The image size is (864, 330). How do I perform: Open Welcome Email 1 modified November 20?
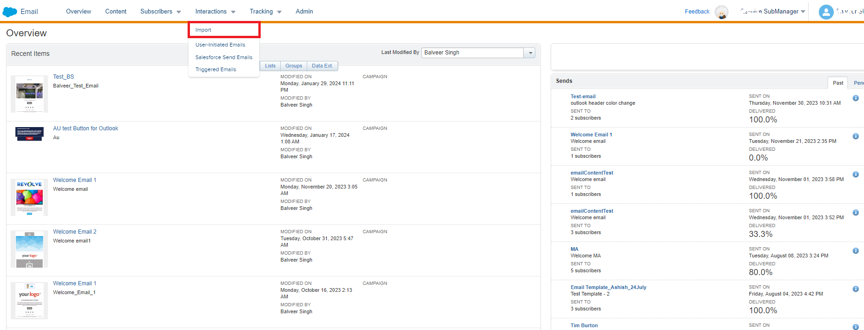(74, 180)
